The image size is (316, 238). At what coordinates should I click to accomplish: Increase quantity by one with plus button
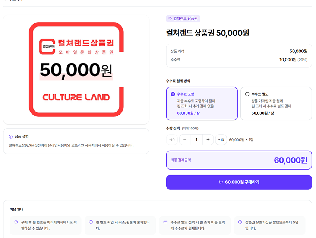[208, 140]
